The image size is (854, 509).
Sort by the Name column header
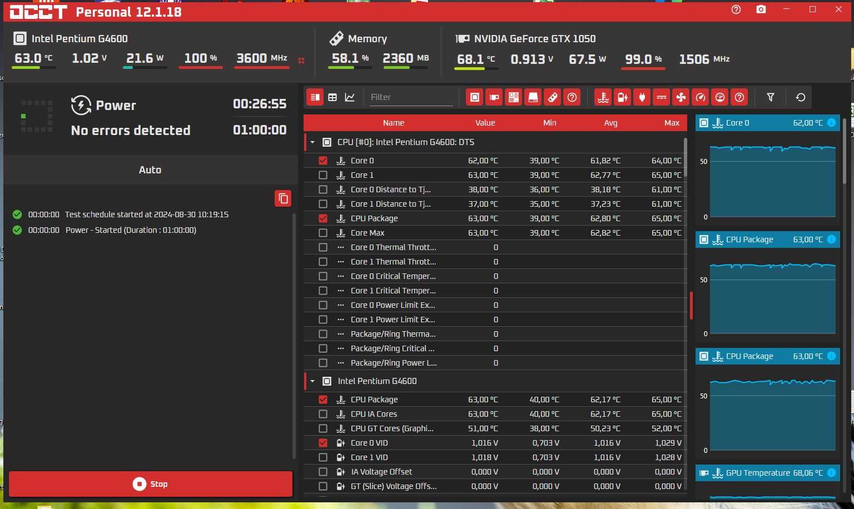[394, 123]
